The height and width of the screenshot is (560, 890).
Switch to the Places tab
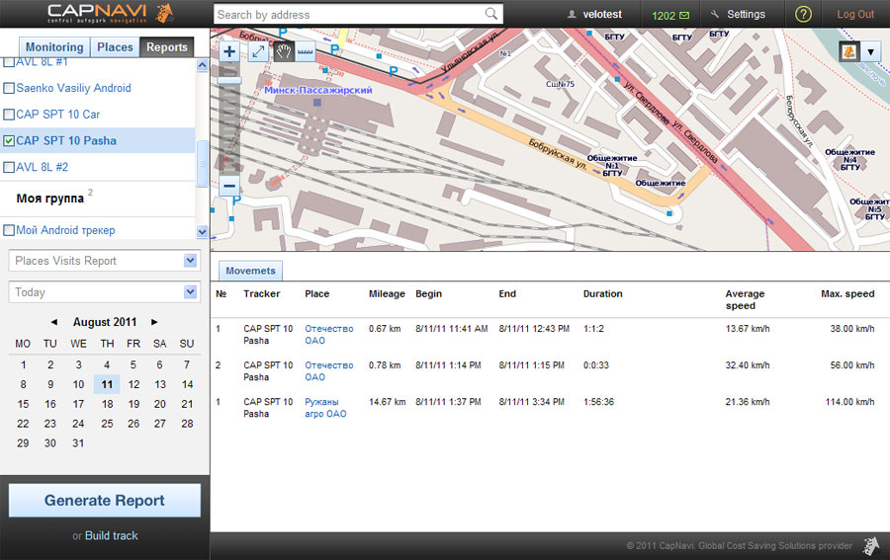tap(115, 47)
